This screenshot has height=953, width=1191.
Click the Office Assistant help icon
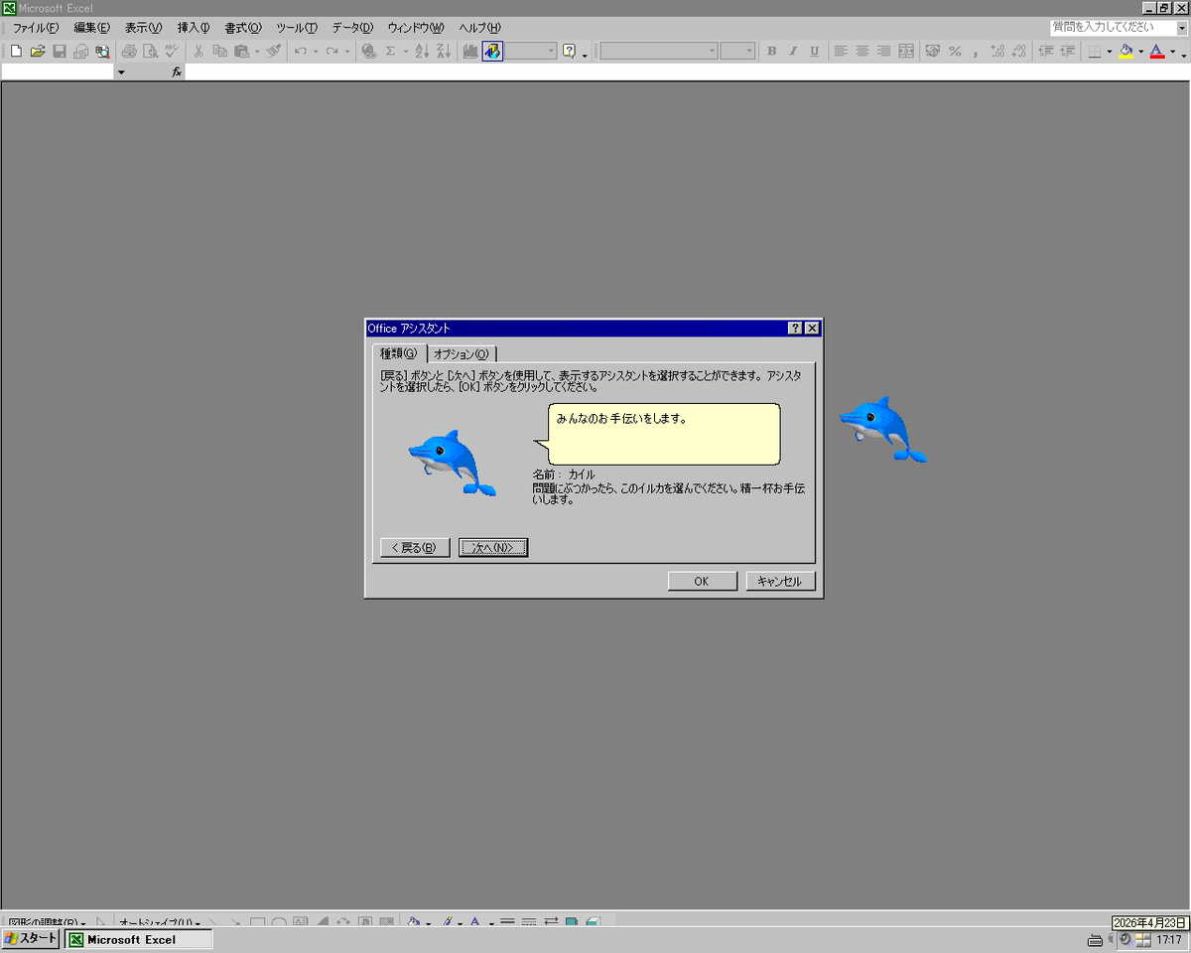(570, 51)
